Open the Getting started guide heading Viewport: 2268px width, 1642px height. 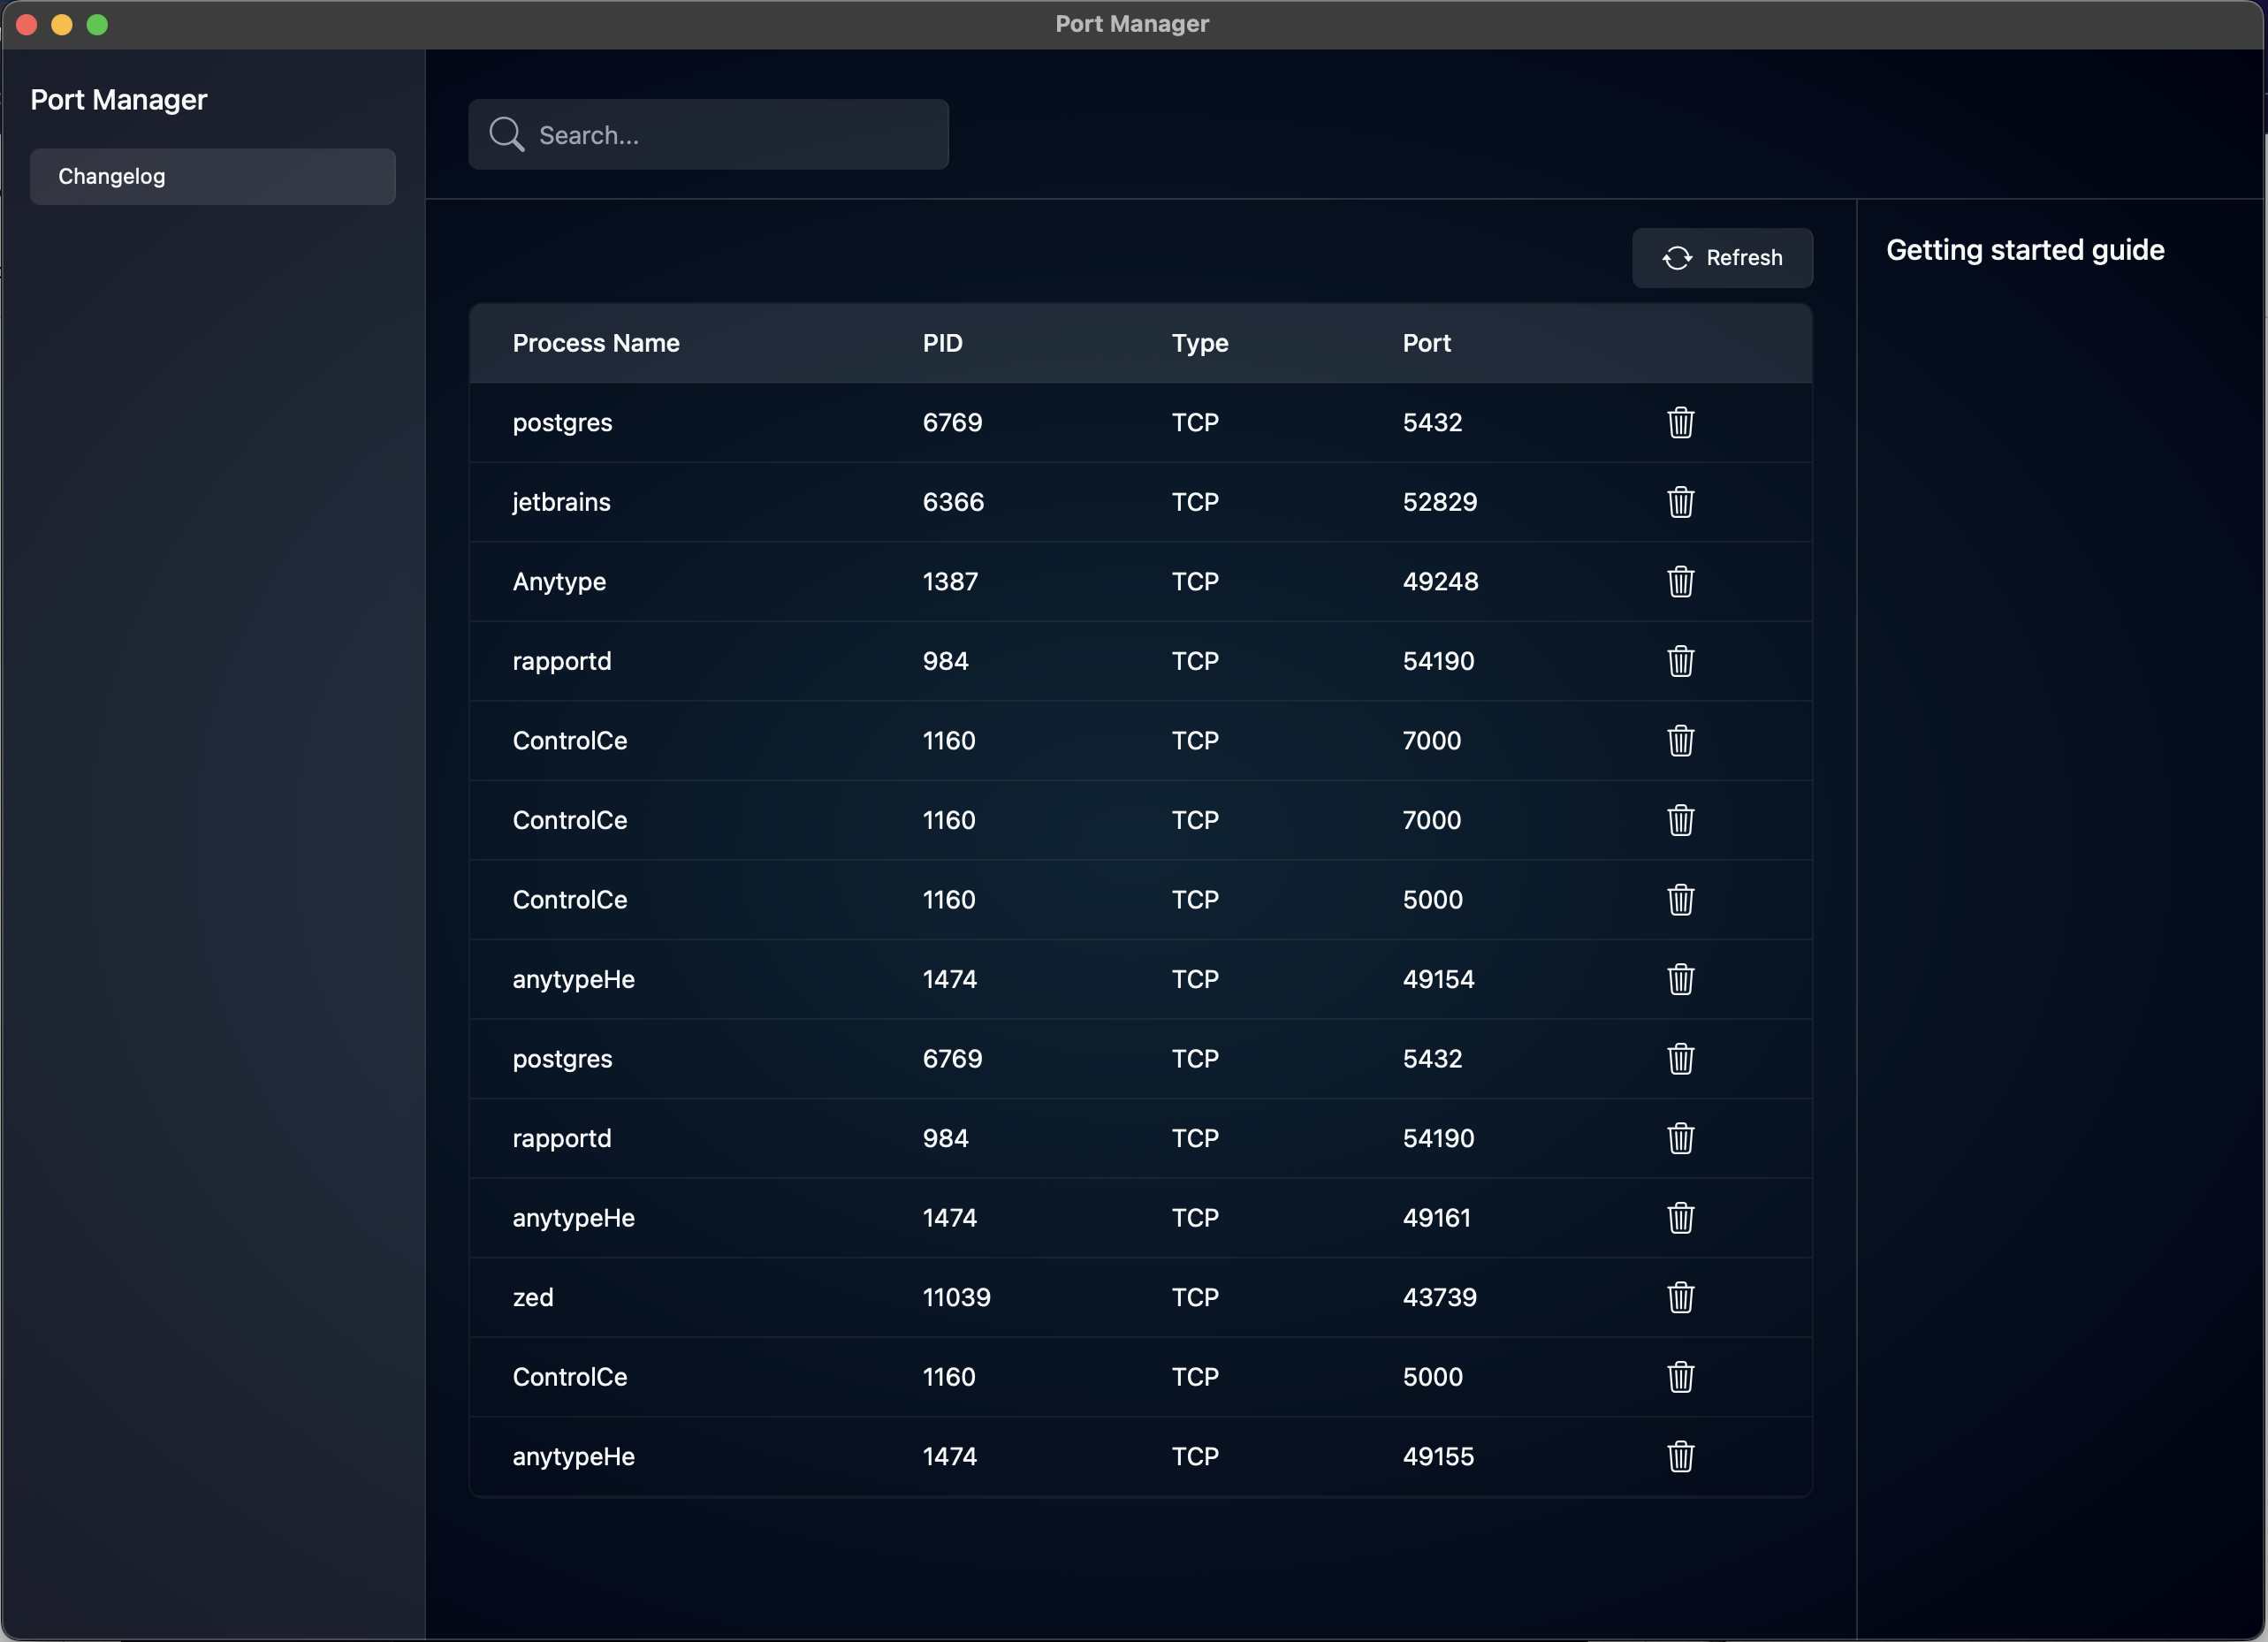(x=2025, y=250)
